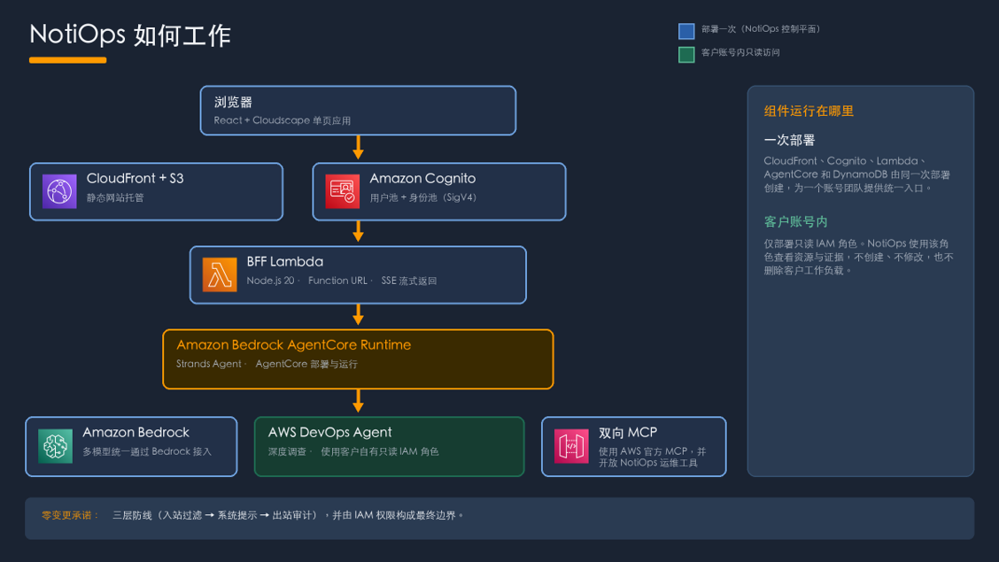Click the arrow below the 浏览器 box

pos(358,147)
